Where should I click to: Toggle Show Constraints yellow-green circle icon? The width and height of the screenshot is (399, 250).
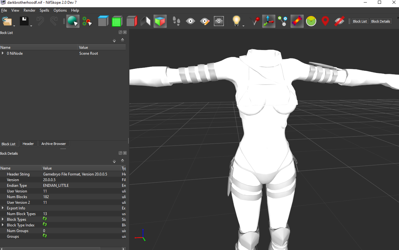point(311,21)
